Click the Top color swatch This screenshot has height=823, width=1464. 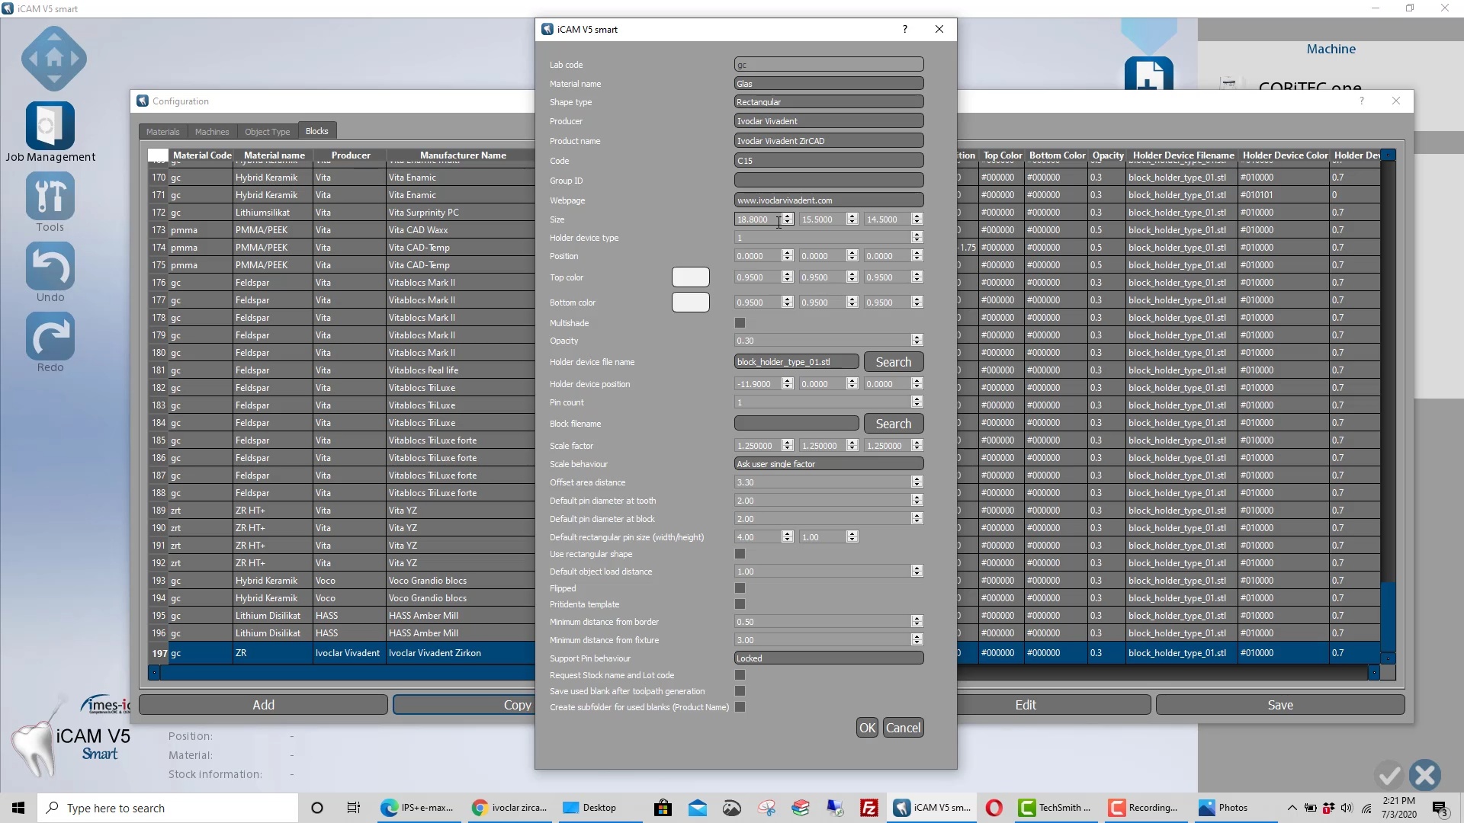[x=691, y=277]
